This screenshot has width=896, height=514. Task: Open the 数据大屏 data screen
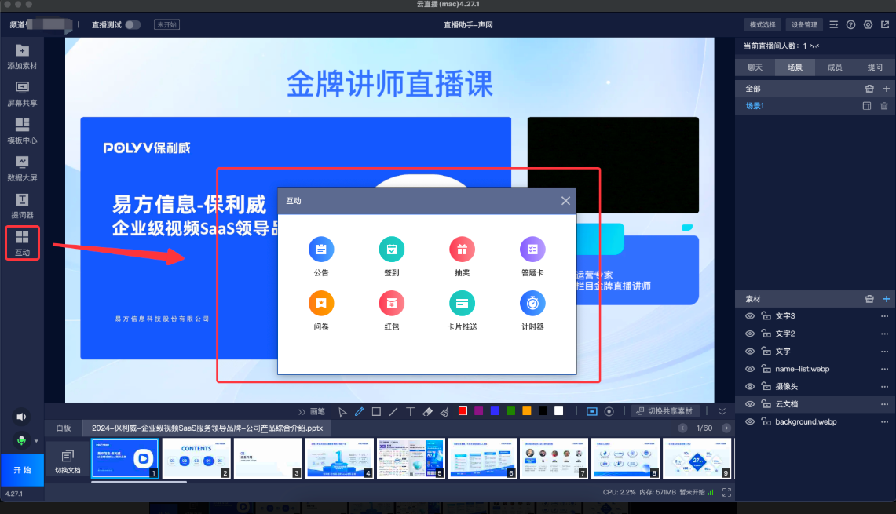click(x=22, y=169)
